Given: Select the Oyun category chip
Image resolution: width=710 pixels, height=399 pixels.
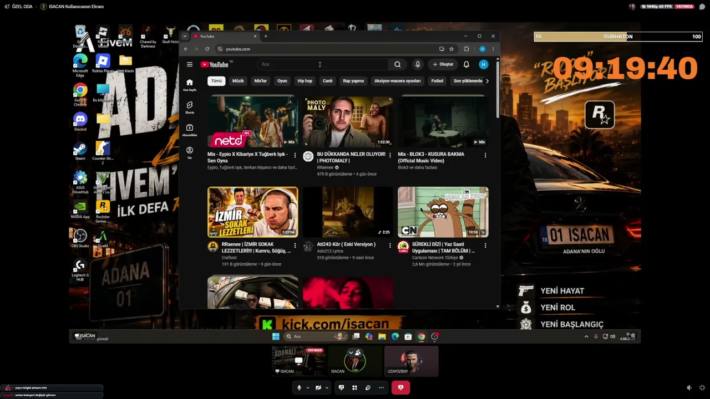Looking at the screenshot, I should pos(282,81).
